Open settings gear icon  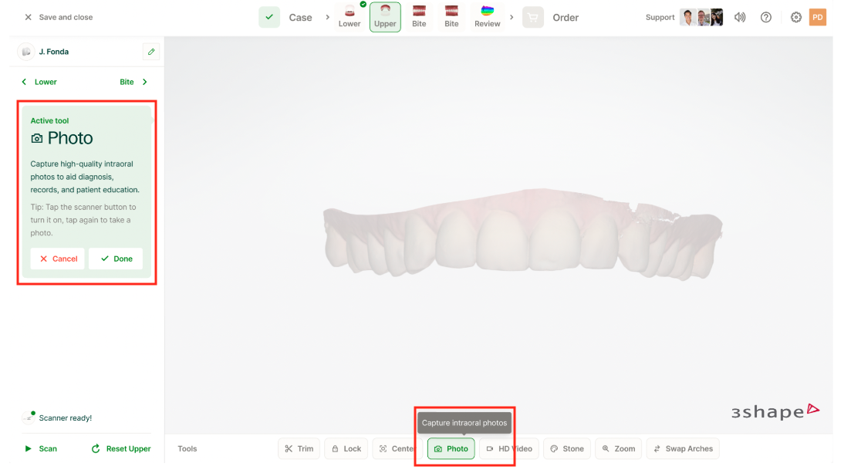coord(795,17)
